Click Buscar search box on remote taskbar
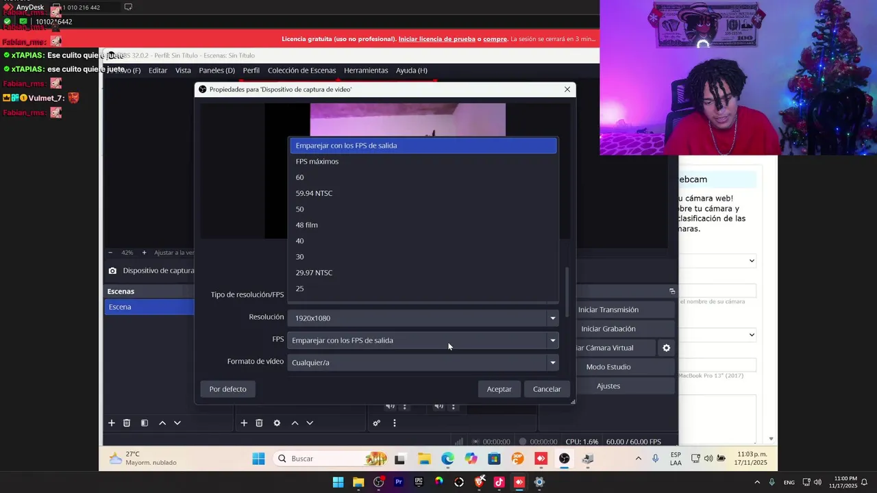Image resolution: width=877 pixels, height=493 pixels. pos(331,459)
